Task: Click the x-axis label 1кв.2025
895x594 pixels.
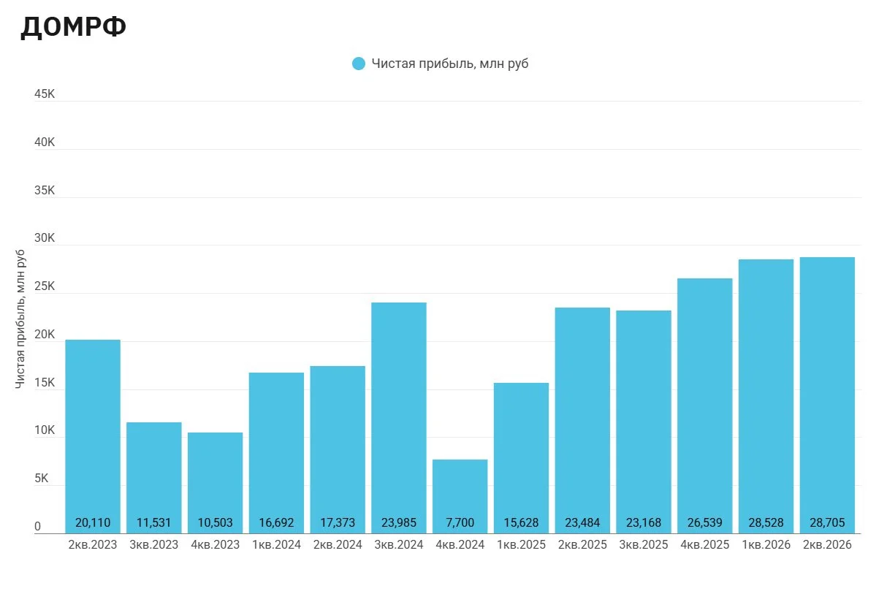Action: point(522,545)
